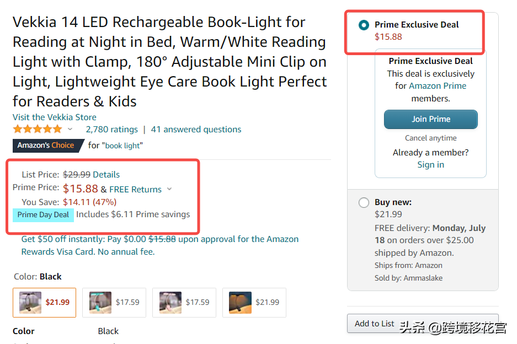
Task: Click the Details link beside List Price
Action: (106, 175)
